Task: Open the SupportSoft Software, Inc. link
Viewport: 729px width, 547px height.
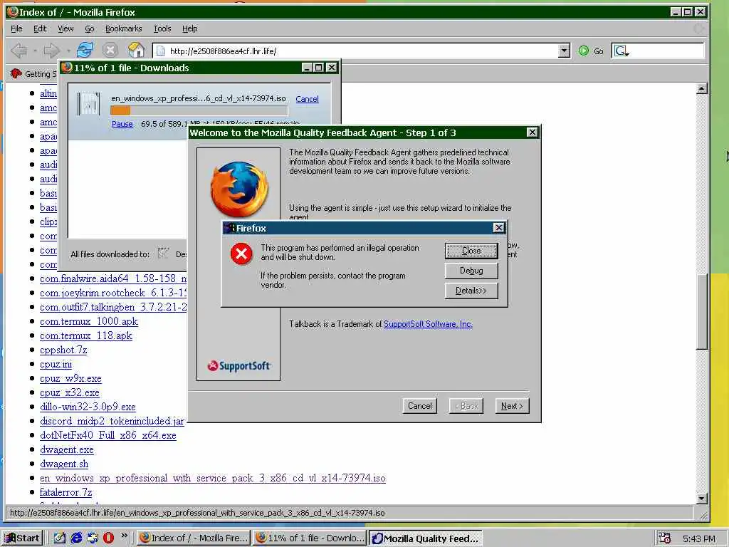Action: [428, 324]
